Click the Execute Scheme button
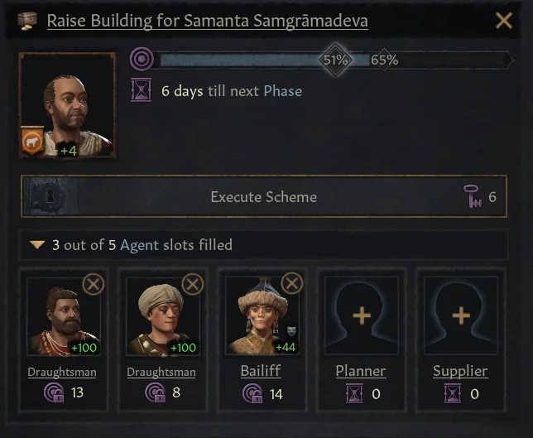The image size is (533, 438). 264,196
